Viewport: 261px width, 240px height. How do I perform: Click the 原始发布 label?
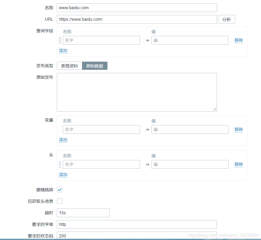coord(45,77)
